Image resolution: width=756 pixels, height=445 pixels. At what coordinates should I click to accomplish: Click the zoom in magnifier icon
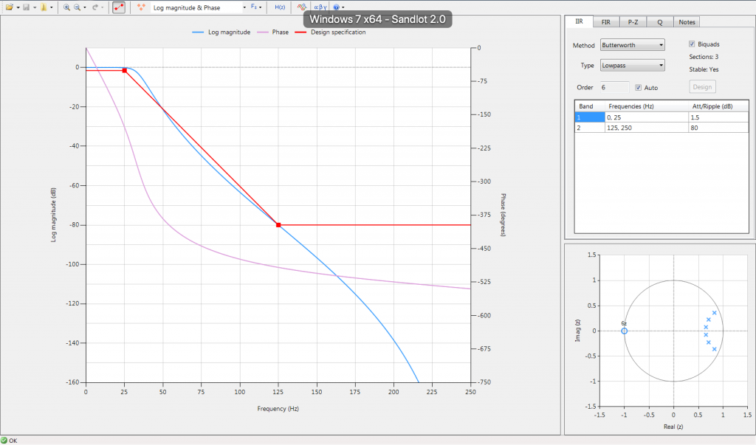point(66,7)
